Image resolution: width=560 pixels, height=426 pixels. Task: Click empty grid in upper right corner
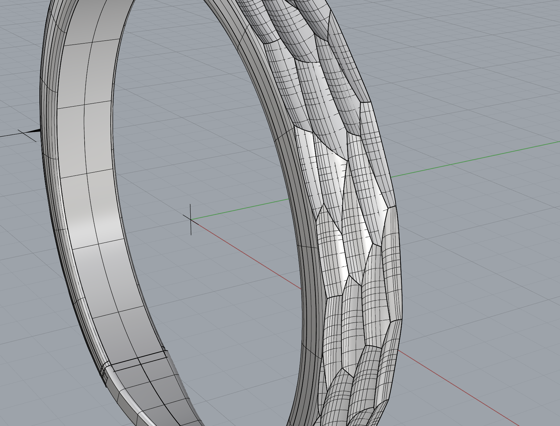[489, 51]
